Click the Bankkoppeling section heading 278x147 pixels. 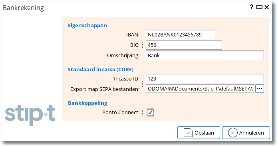(87, 103)
